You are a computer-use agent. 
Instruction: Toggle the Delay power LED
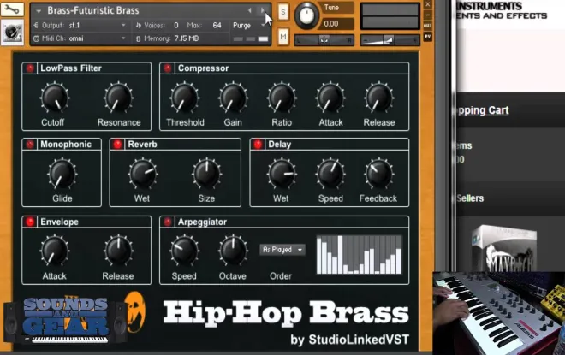coord(258,144)
